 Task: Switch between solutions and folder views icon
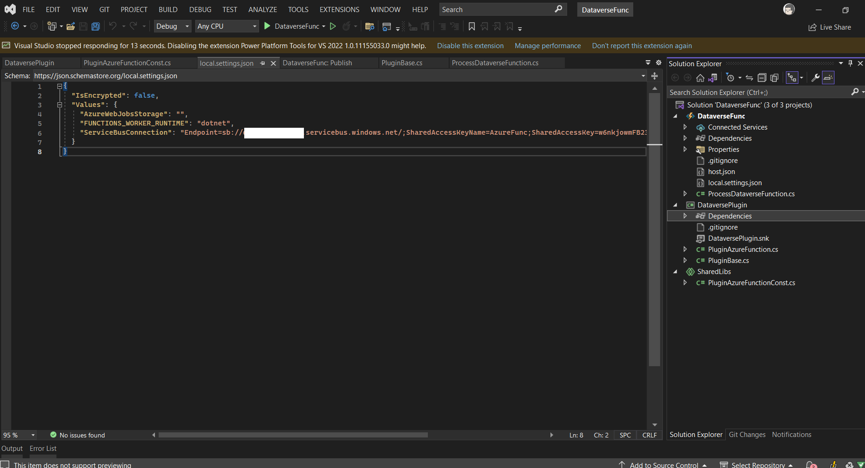pos(713,78)
